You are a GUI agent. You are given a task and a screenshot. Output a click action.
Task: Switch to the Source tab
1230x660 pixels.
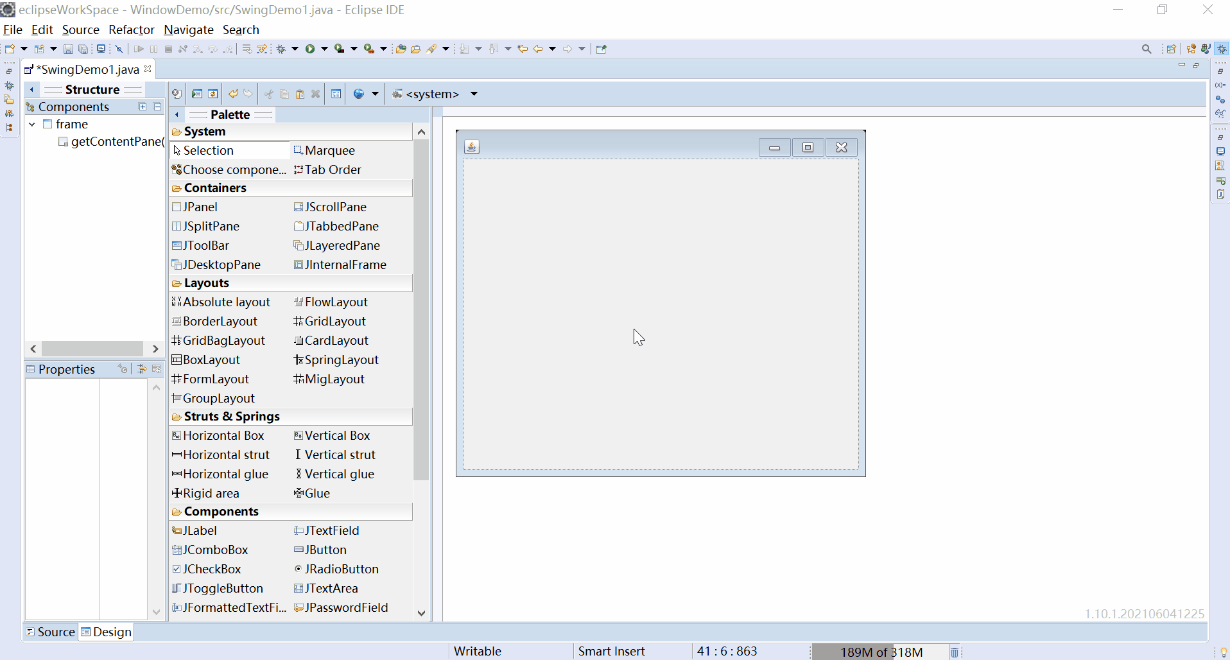click(50, 632)
